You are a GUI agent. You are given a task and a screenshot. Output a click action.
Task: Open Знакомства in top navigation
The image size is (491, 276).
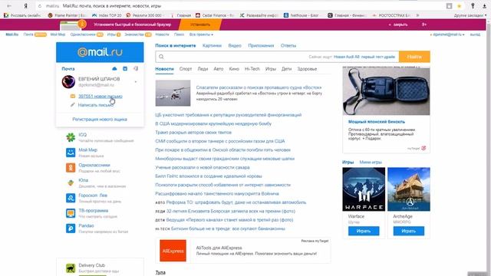point(134,34)
